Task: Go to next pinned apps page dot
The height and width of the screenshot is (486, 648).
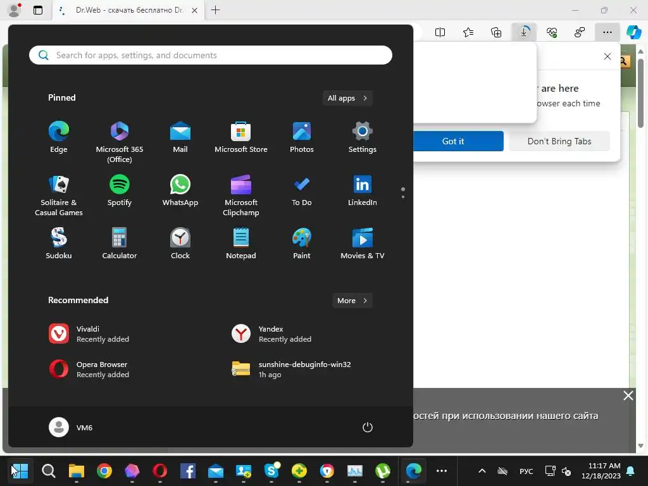Action: 403,197
